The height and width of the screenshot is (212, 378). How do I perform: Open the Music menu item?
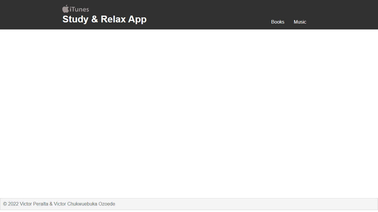300,22
